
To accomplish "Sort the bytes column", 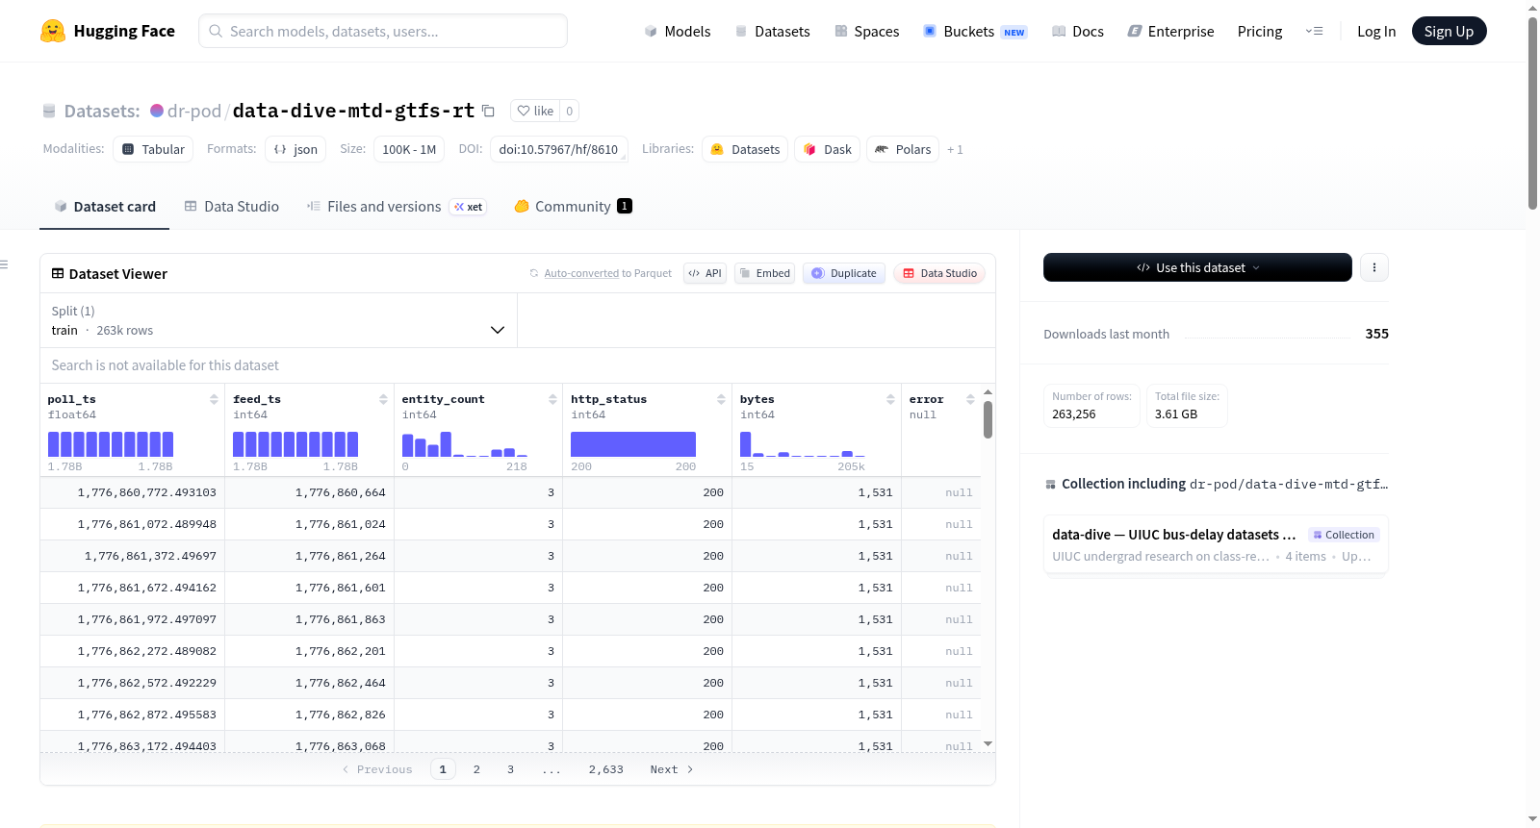I will 890,399.
